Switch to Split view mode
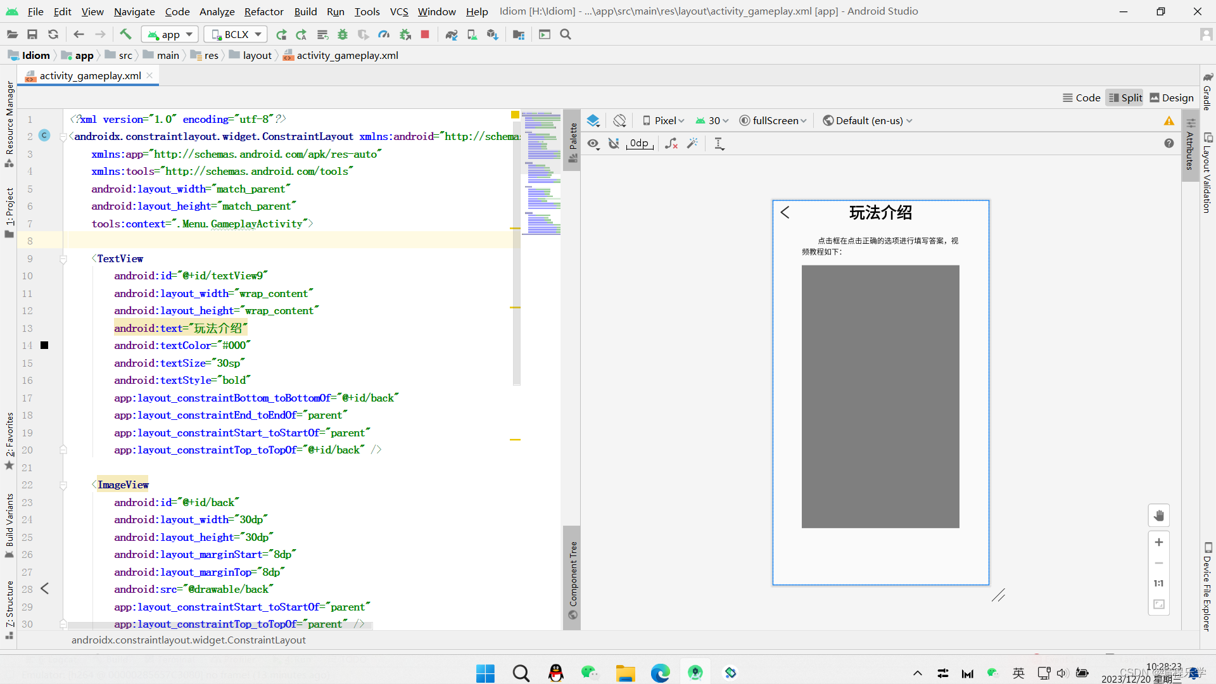The width and height of the screenshot is (1216, 684). pos(1125,98)
